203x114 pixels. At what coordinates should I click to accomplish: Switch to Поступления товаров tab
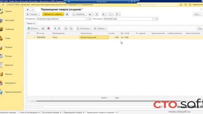[50, 112]
